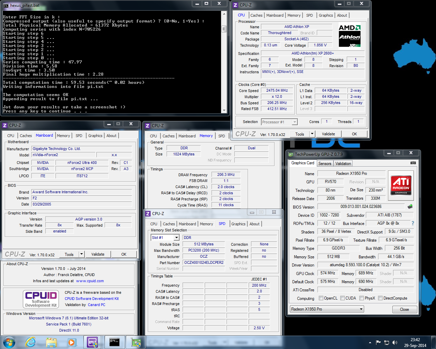Expand Tools arrow in Athlon XP CPU-Z window
The width and height of the screenshot is (436, 349).
pyautogui.click(x=312, y=134)
